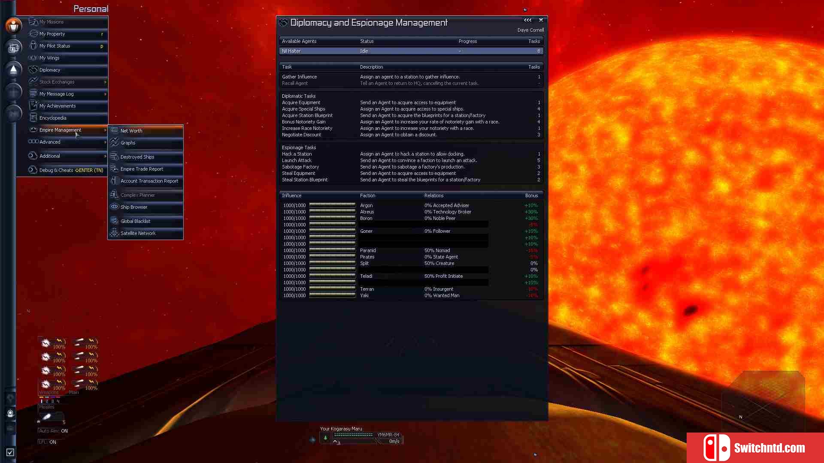824x463 pixels.
Task: Choose the Gather Influence task
Action: coord(411,77)
